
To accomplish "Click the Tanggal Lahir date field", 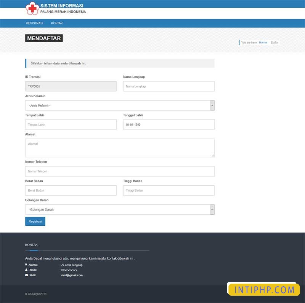I will 169,125.
